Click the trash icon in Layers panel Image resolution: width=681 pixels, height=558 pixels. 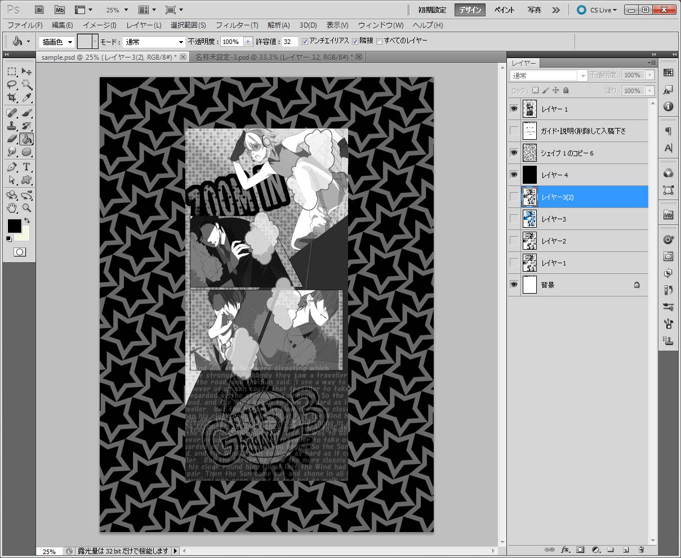click(x=641, y=549)
